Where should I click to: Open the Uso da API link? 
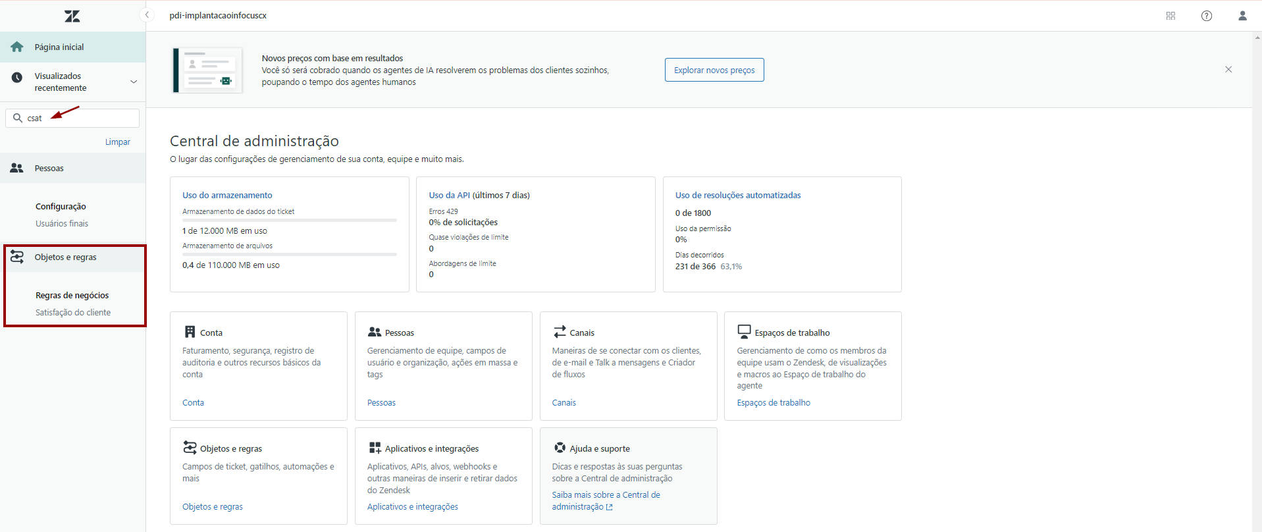[449, 195]
